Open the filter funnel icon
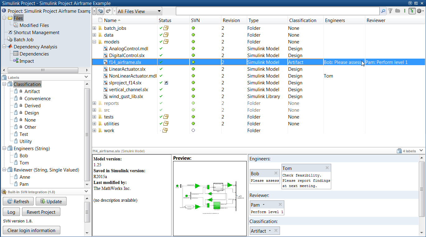426x237 pixels. pos(391,11)
